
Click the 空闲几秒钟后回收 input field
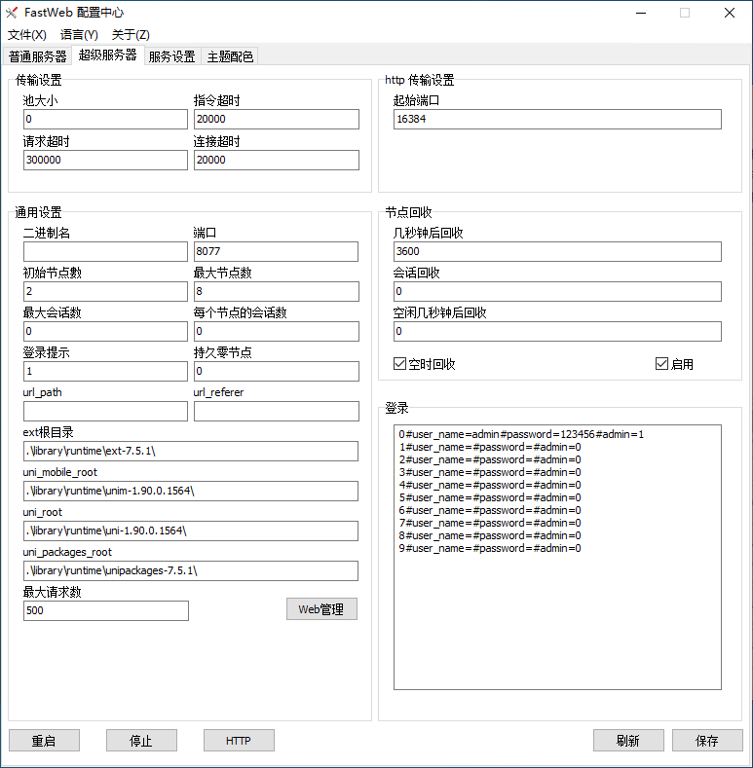point(557,331)
